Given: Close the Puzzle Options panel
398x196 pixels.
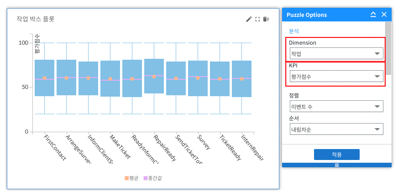Looking at the screenshot, I should [x=384, y=15].
